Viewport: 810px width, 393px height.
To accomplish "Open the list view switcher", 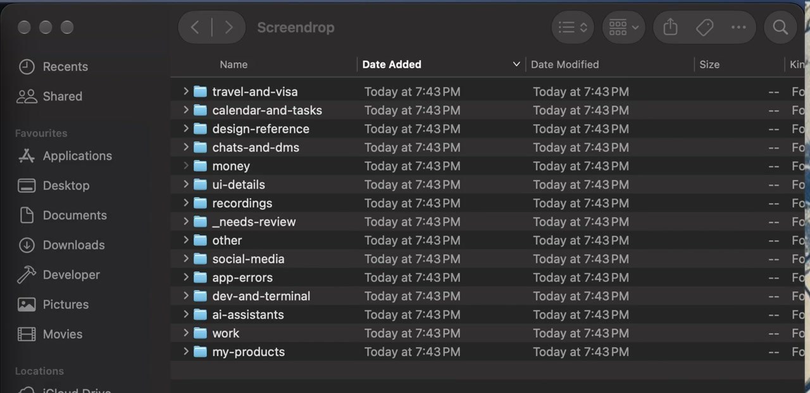I will pos(573,27).
